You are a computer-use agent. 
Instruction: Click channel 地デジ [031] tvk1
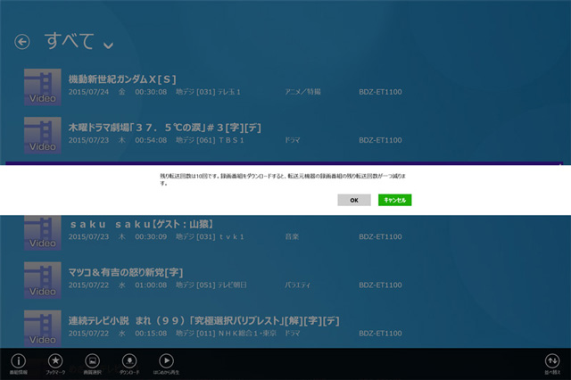pyautogui.click(x=210, y=236)
